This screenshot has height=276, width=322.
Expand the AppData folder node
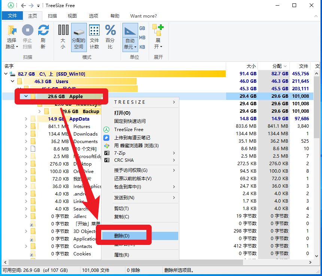26,119
